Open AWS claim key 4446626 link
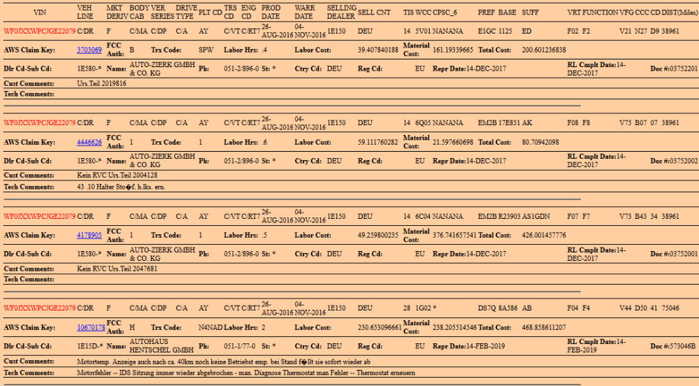This screenshot has height=386, width=699. pyautogui.click(x=89, y=143)
